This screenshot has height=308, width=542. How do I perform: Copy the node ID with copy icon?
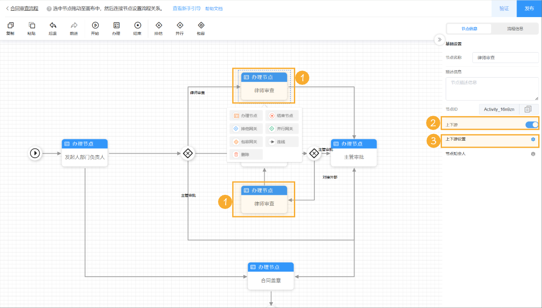pyautogui.click(x=528, y=109)
